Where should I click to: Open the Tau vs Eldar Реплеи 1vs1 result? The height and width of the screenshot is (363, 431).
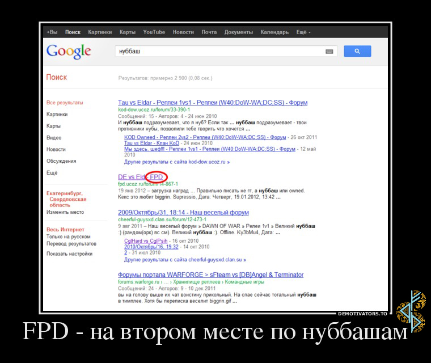point(213,103)
